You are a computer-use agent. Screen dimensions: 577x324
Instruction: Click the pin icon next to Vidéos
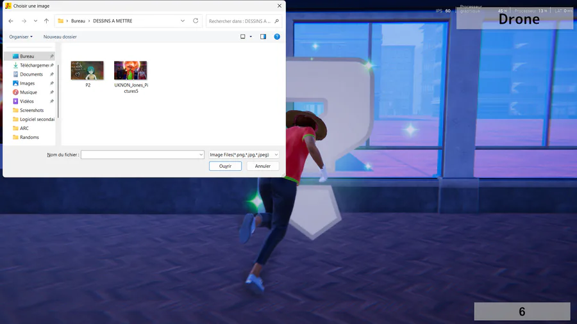(52, 101)
